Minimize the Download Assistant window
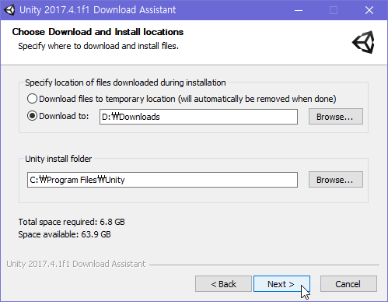 pos(299,10)
